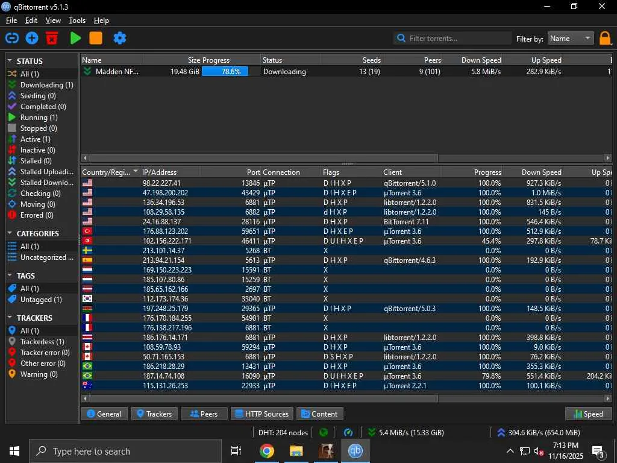Select peer row 98.22.227.41
The width and height of the screenshot is (617, 463).
[x=346, y=183]
